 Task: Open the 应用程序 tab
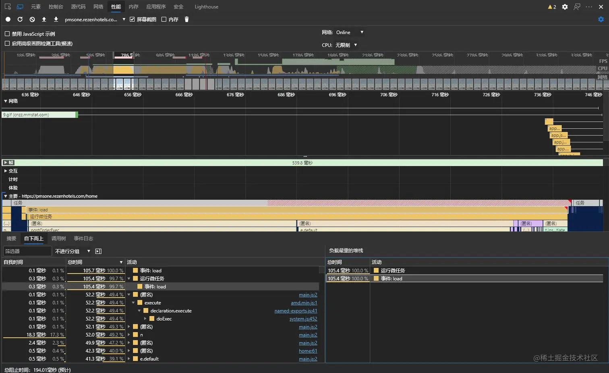pyautogui.click(x=156, y=7)
